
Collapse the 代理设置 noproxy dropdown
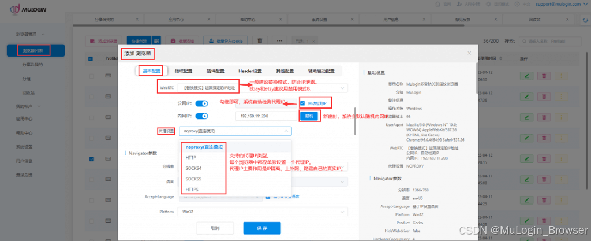point(235,131)
